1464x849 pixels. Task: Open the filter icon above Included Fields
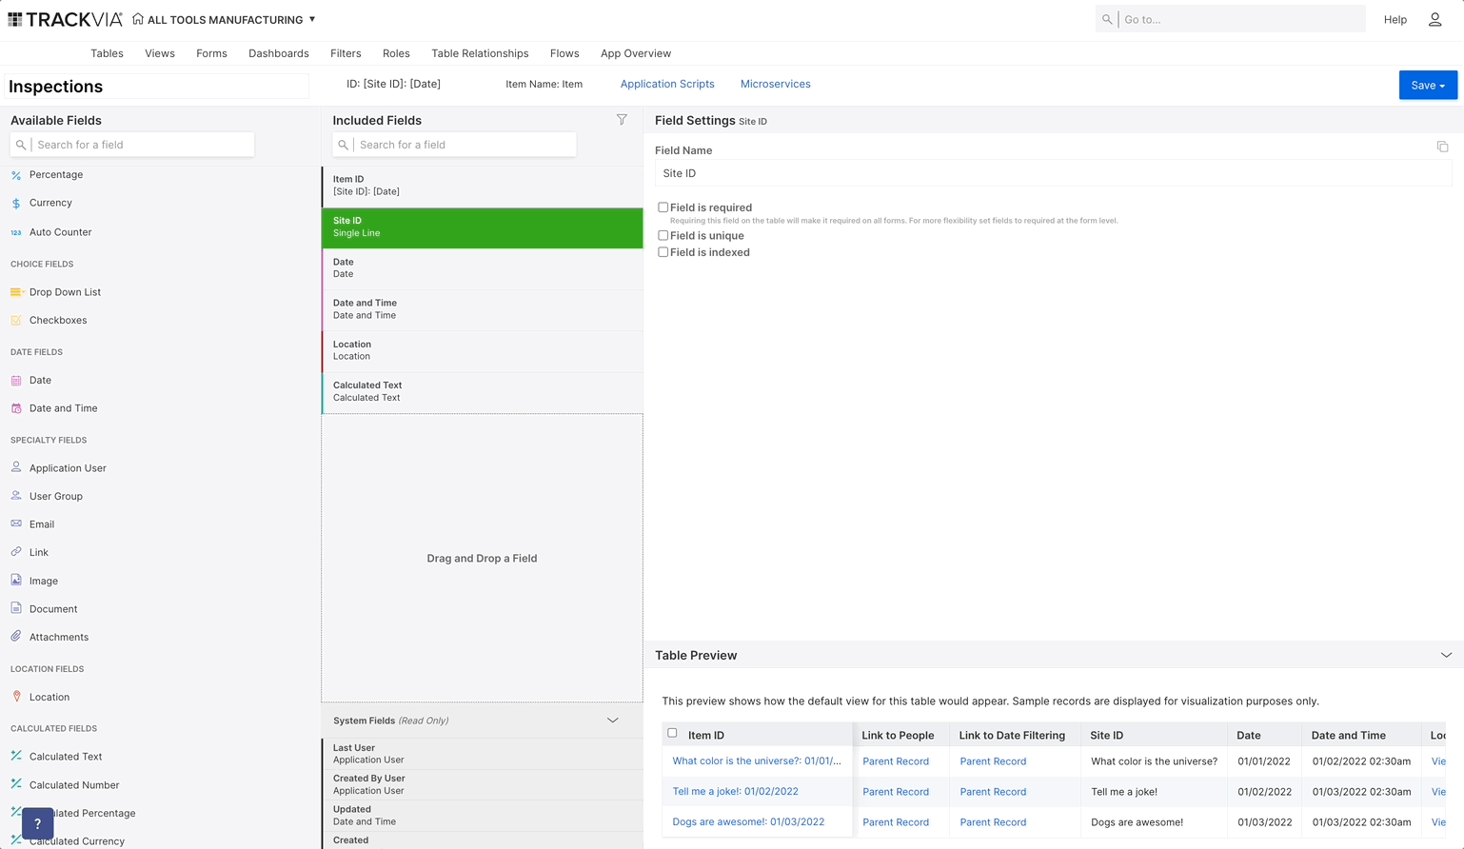[622, 119]
